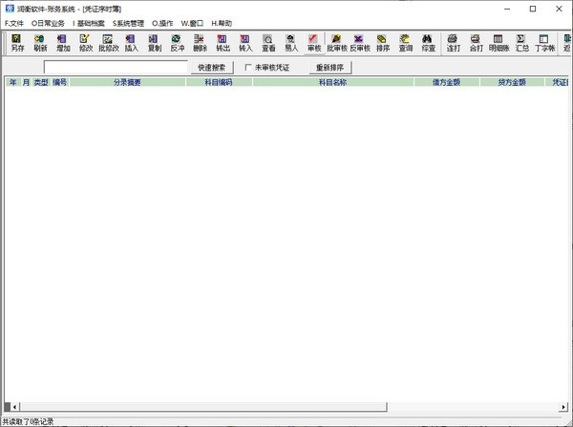Click the 增加 (Add) toolbar icon
573x427 pixels.
[63, 42]
